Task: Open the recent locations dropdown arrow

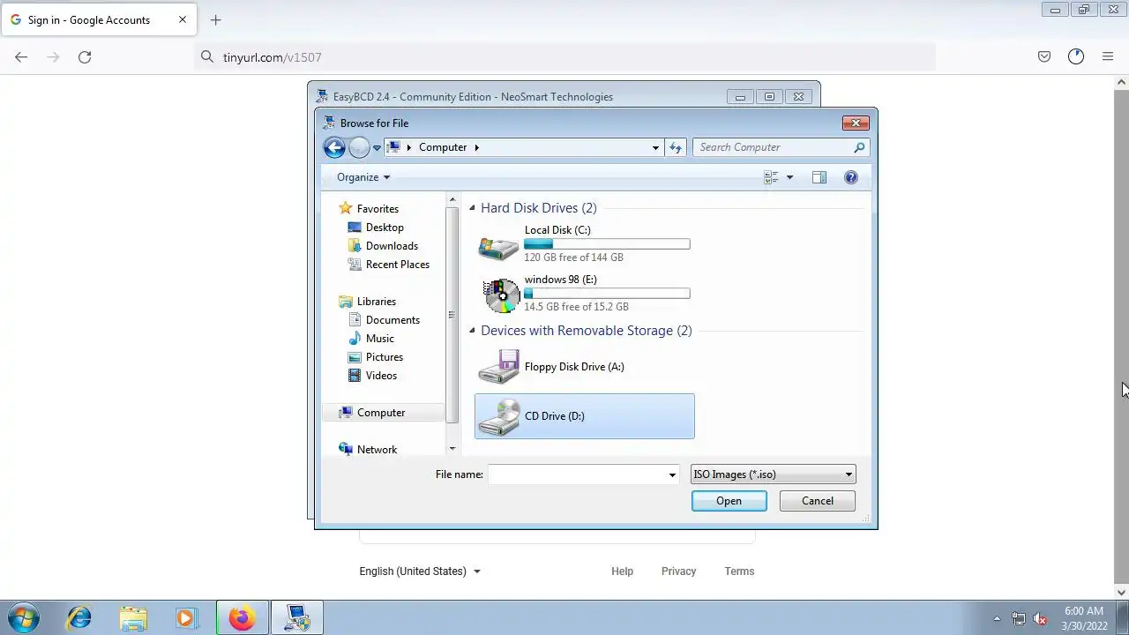Action: 377,148
